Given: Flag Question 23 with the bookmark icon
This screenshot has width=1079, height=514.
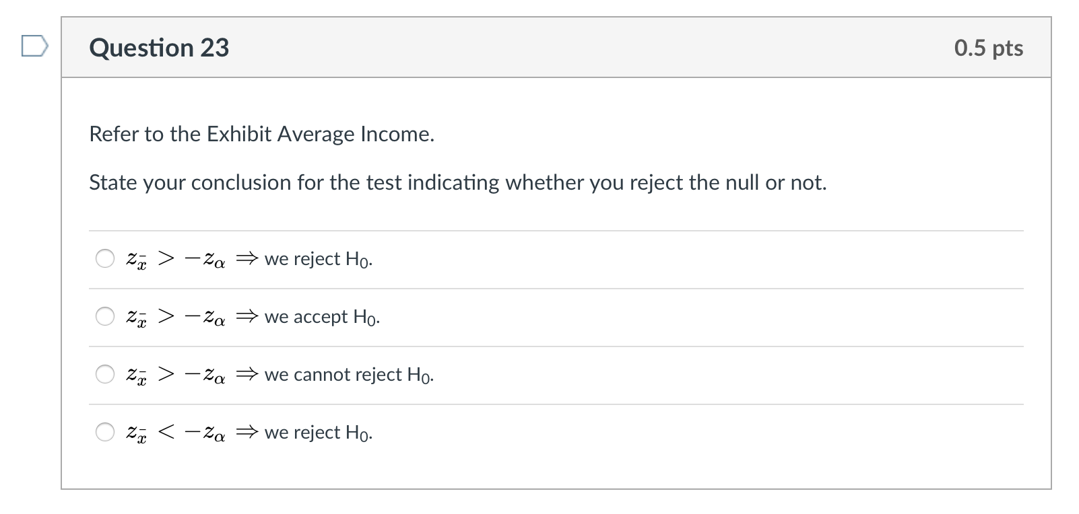Looking at the screenshot, I should pos(34,46).
